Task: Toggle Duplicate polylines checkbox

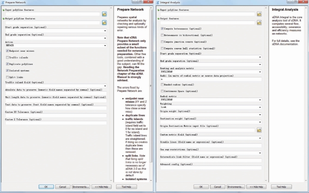Action: (x=7, y=64)
